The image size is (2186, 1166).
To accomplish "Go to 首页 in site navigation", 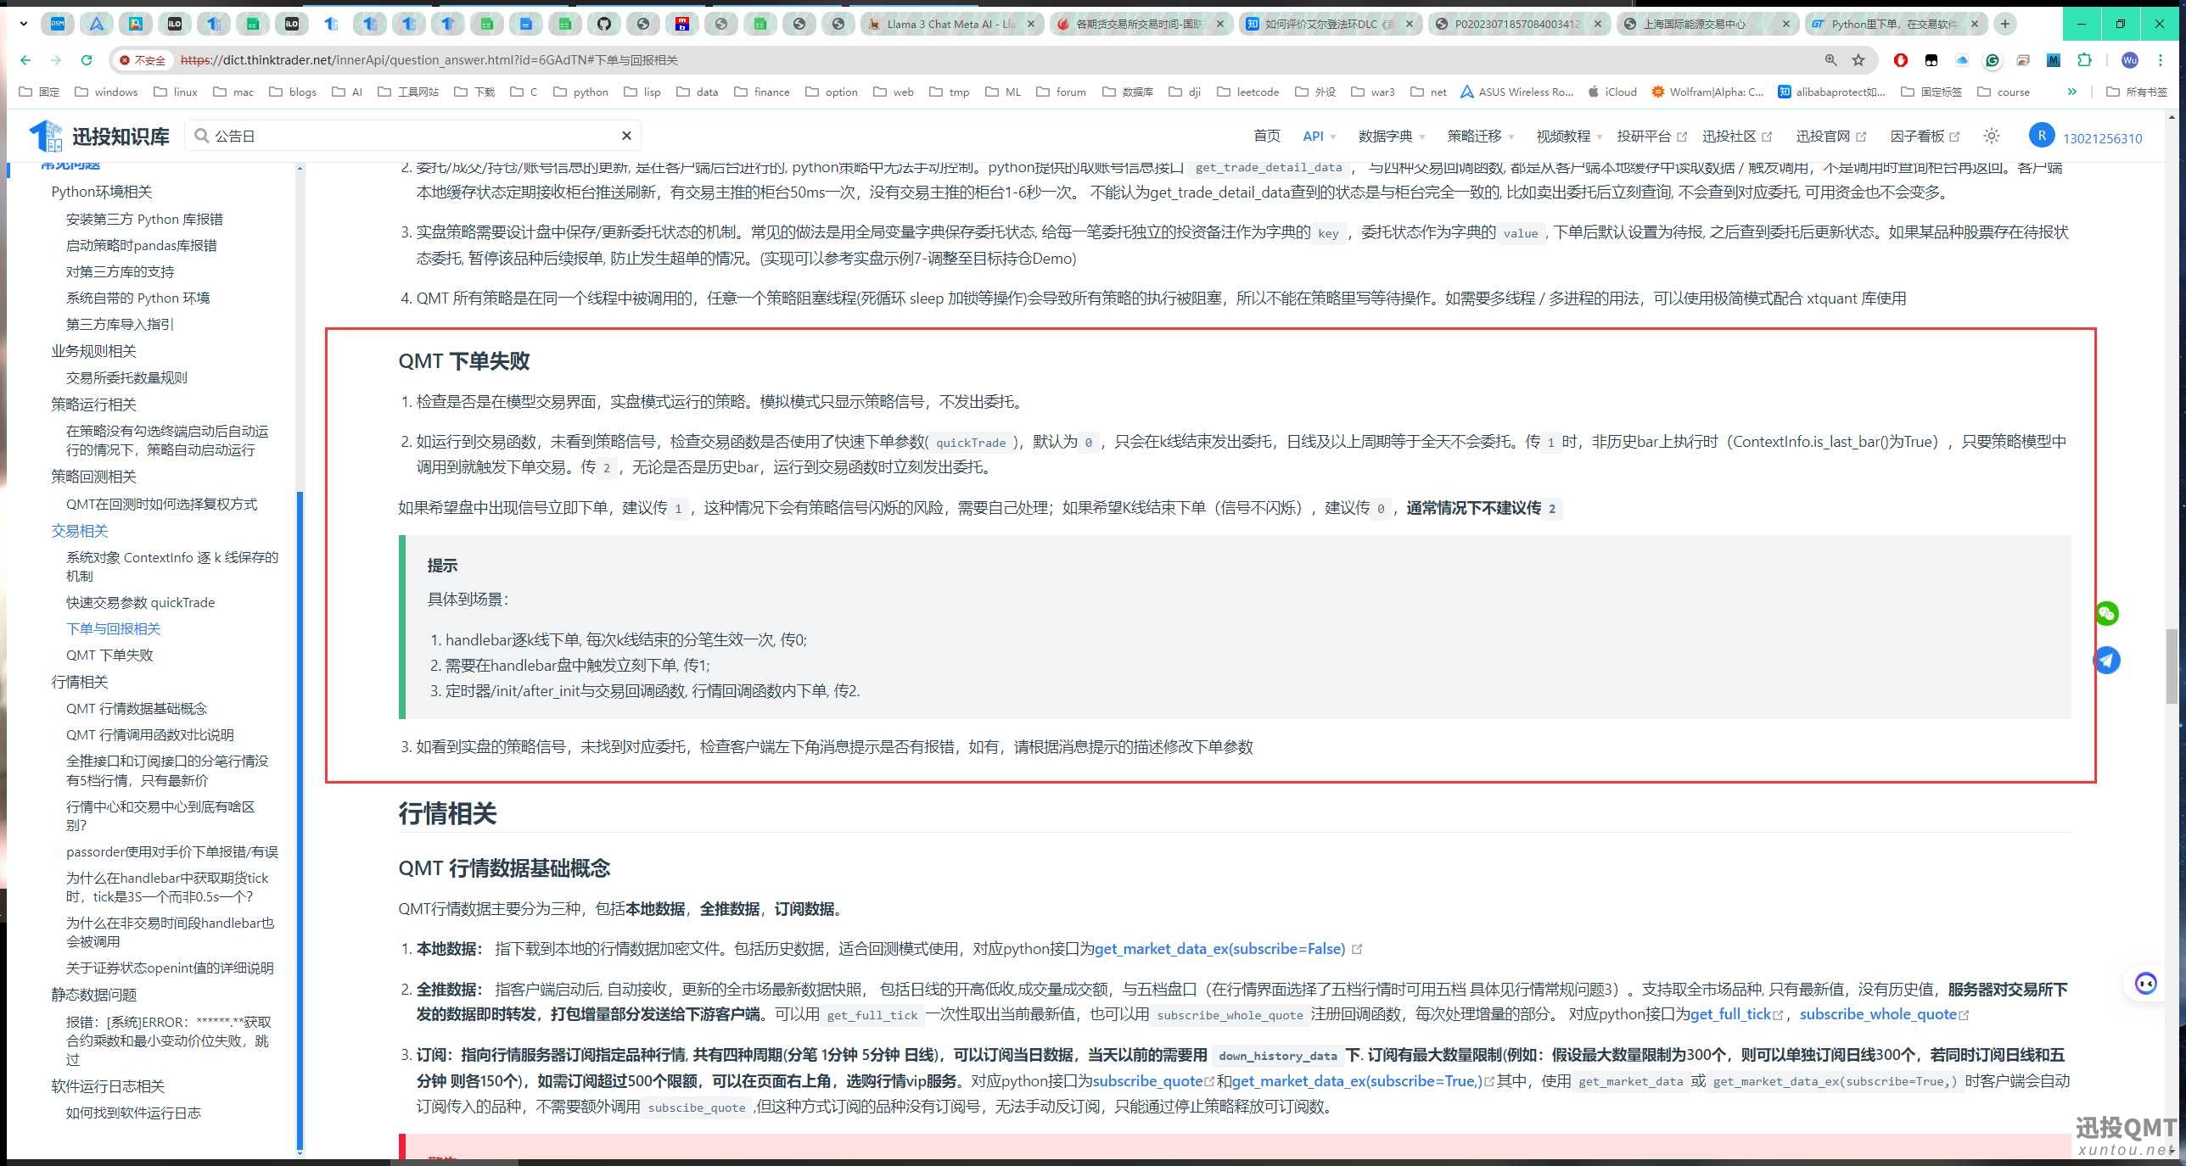I will 1266,137.
